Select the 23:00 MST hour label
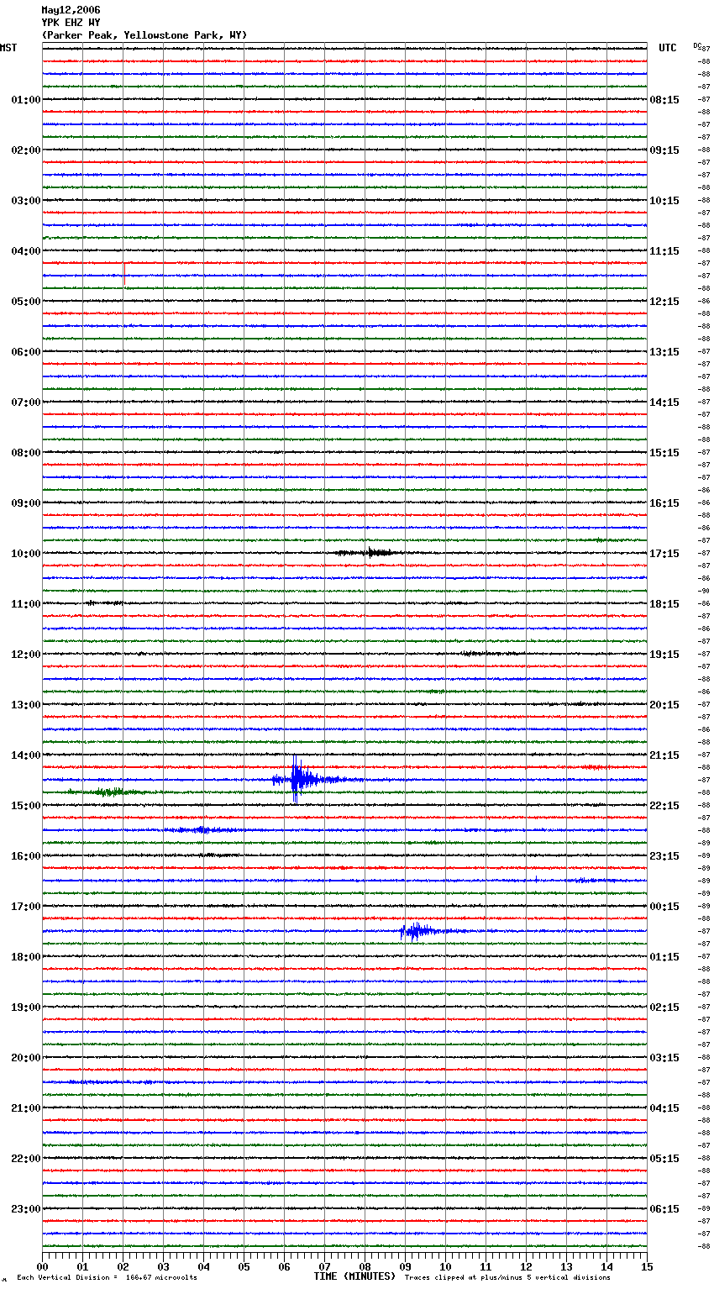Viewport: 714px width, 1289px height. point(26,1209)
